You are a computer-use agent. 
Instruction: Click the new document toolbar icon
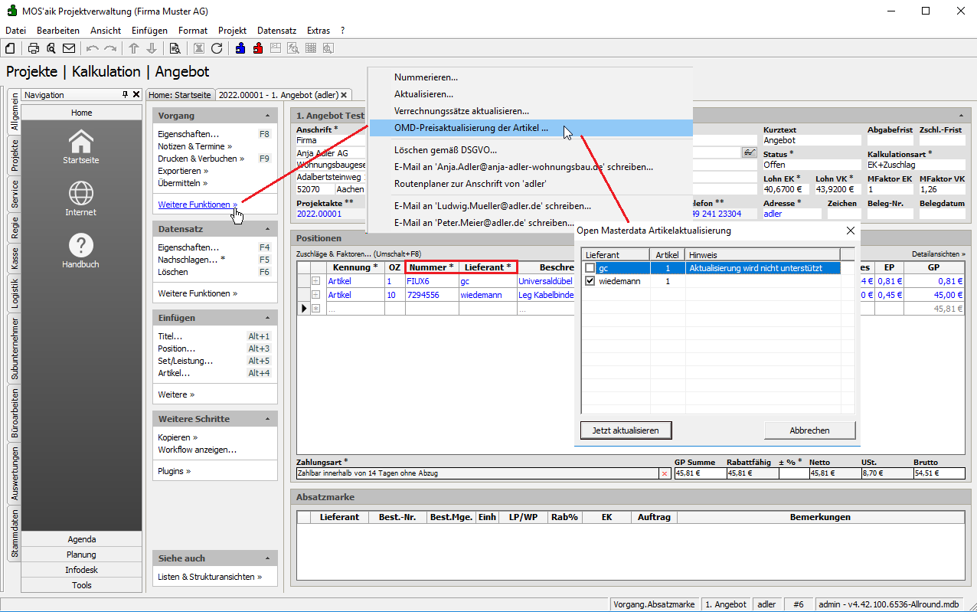tap(10, 48)
